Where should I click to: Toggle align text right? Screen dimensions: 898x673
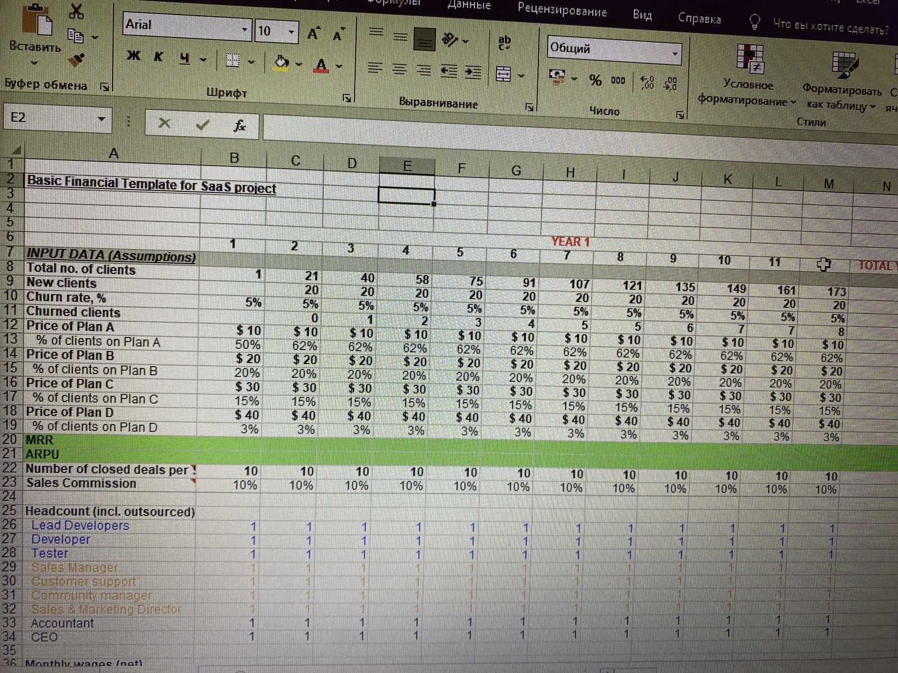coord(425,71)
